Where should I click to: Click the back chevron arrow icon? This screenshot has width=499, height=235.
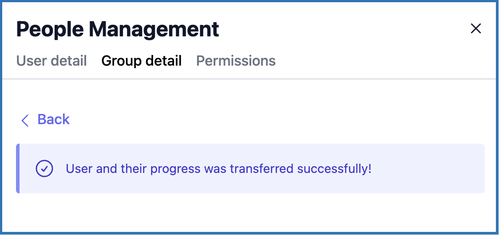(25, 120)
